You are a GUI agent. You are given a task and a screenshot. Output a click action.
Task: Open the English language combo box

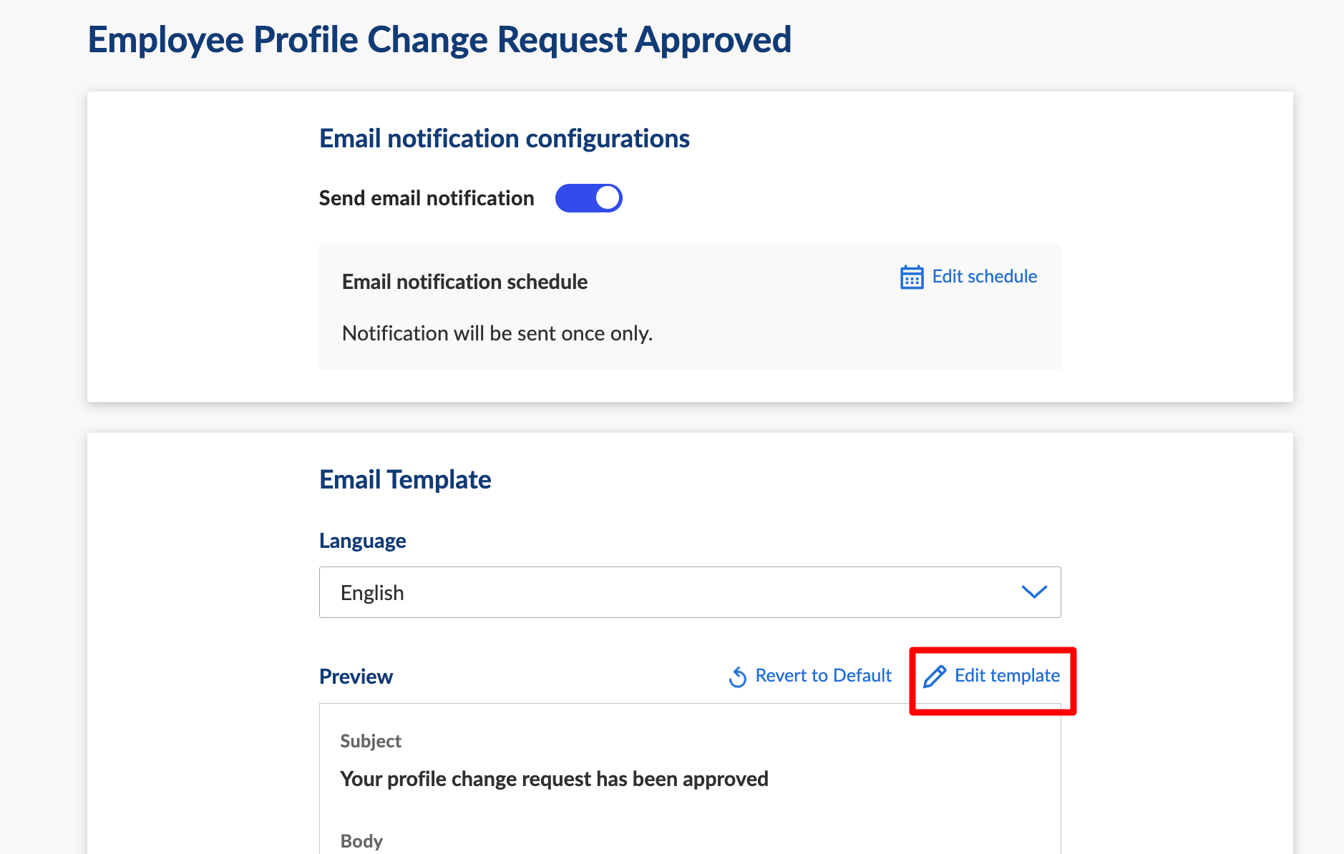[x=690, y=592]
